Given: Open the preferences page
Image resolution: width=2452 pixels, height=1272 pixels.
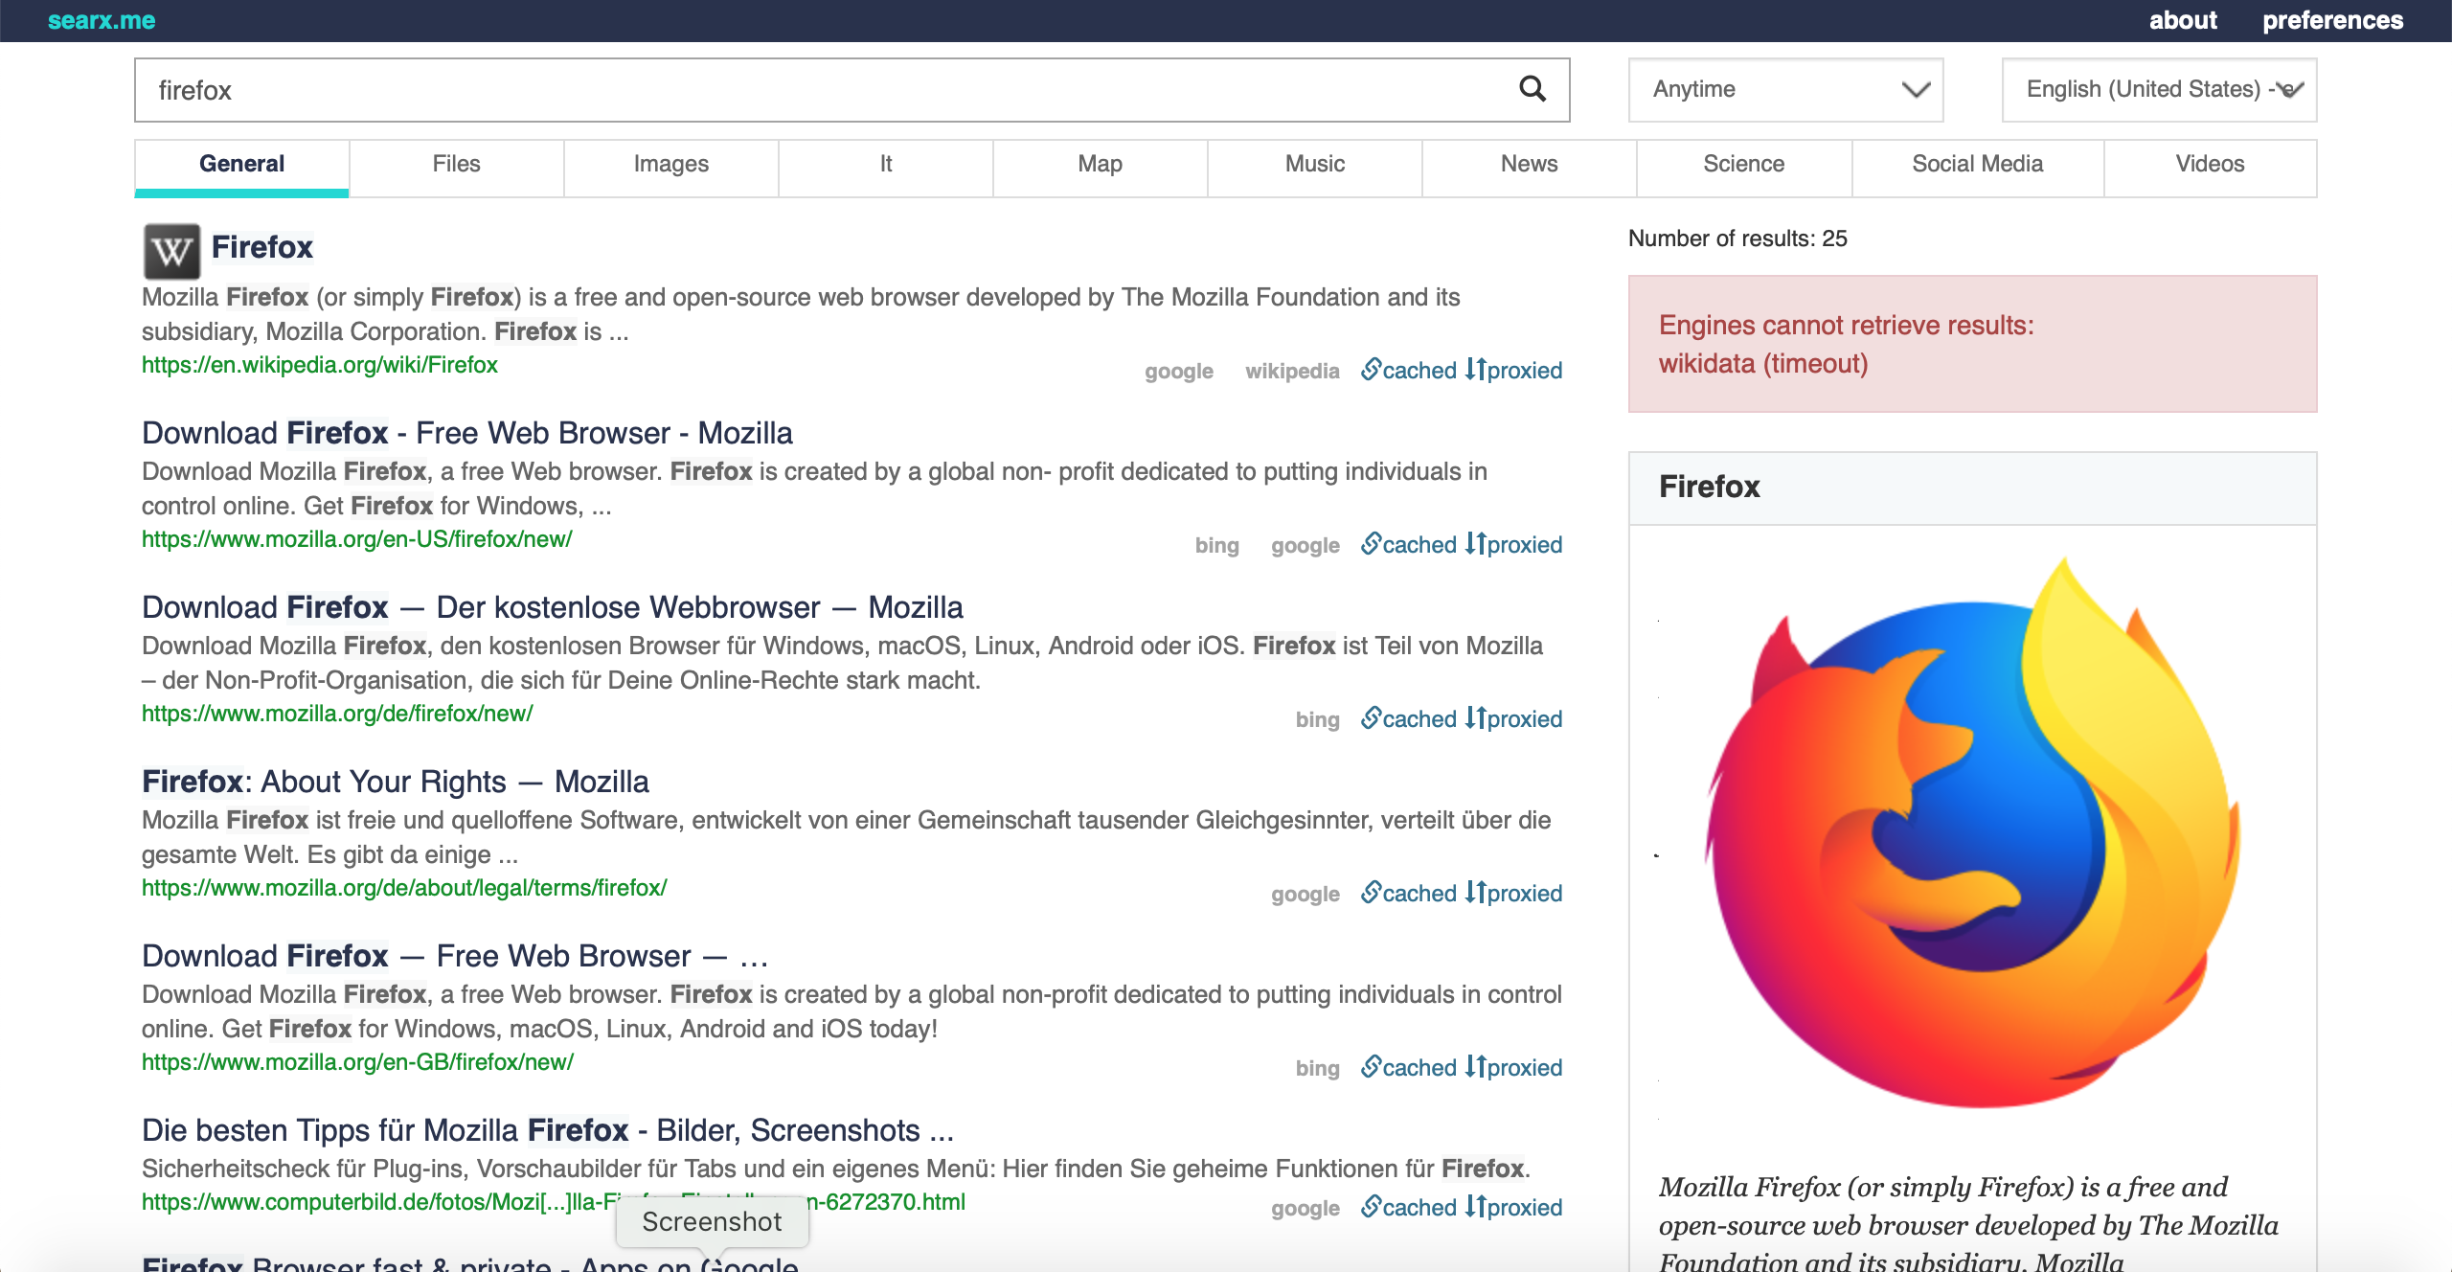Looking at the screenshot, I should [x=2332, y=20].
